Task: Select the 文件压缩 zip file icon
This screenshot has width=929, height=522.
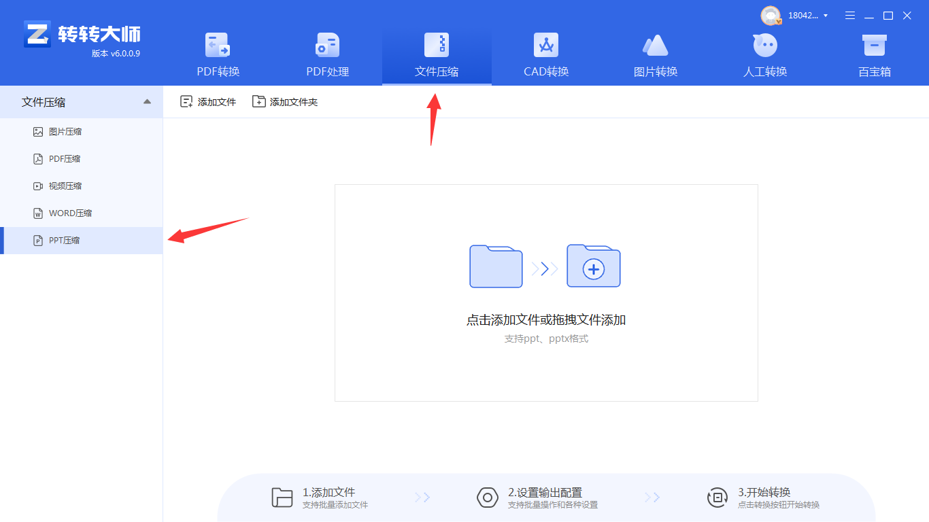Action: 437,45
